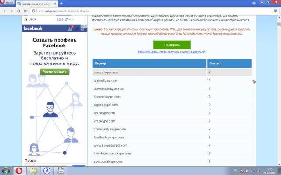Open the ad info icon next to the ad's X
281x175 pixels.
coord(83,26)
